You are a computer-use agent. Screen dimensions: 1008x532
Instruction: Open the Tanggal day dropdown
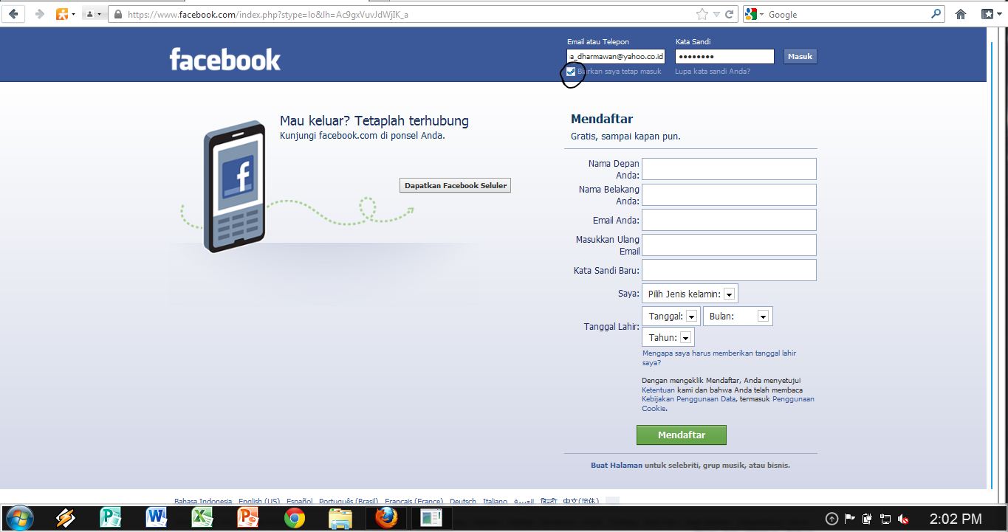point(671,317)
